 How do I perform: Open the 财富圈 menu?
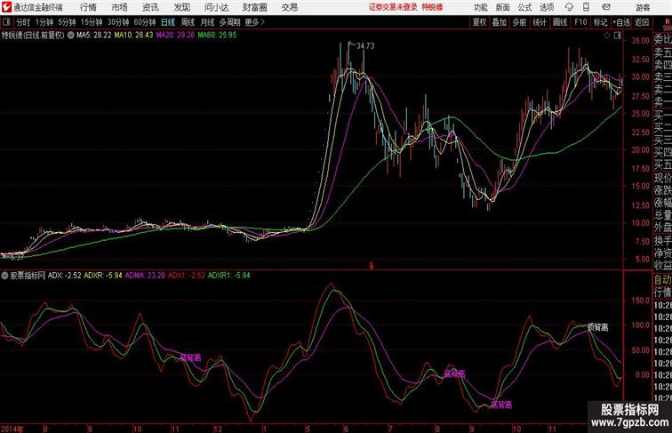(x=254, y=7)
